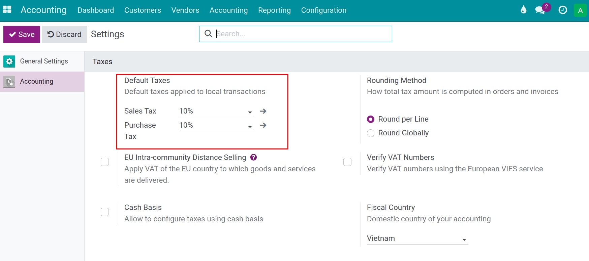Open the Fiscal Country Vietnam dropdown
The image size is (589, 261).
pos(417,238)
